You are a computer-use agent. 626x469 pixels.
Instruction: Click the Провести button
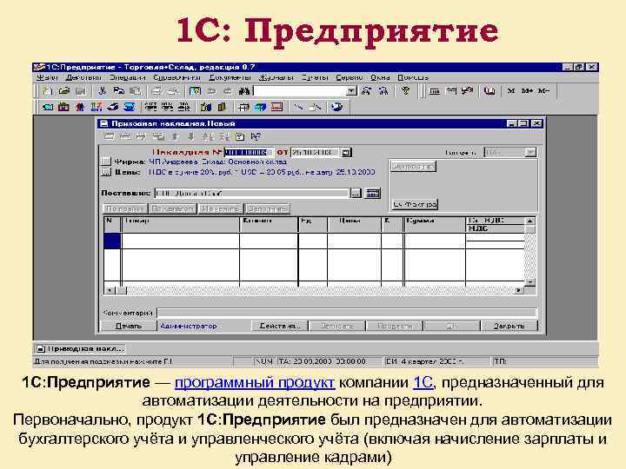pyautogui.click(x=395, y=326)
